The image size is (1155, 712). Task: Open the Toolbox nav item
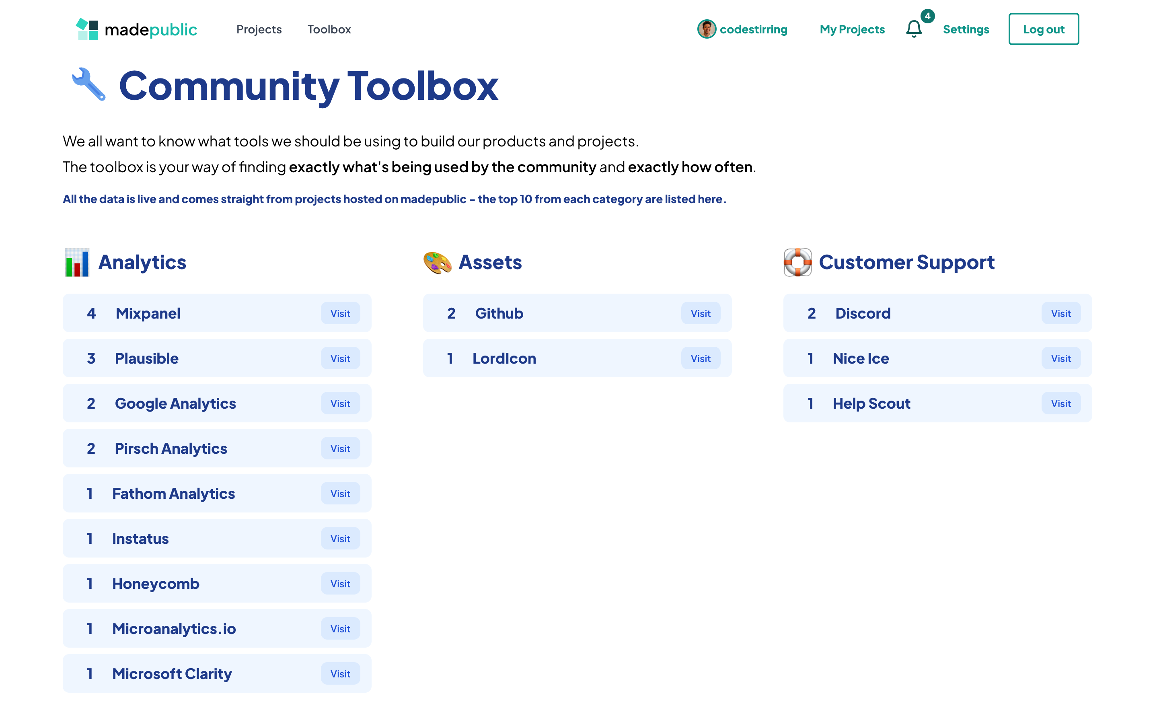tap(329, 29)
